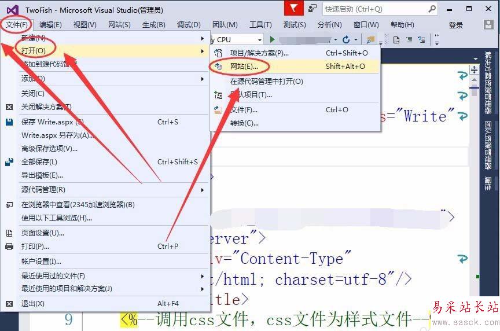Click the save all icon beside 全部保存
The image size is (500, 331).
[x=9, y=162]
